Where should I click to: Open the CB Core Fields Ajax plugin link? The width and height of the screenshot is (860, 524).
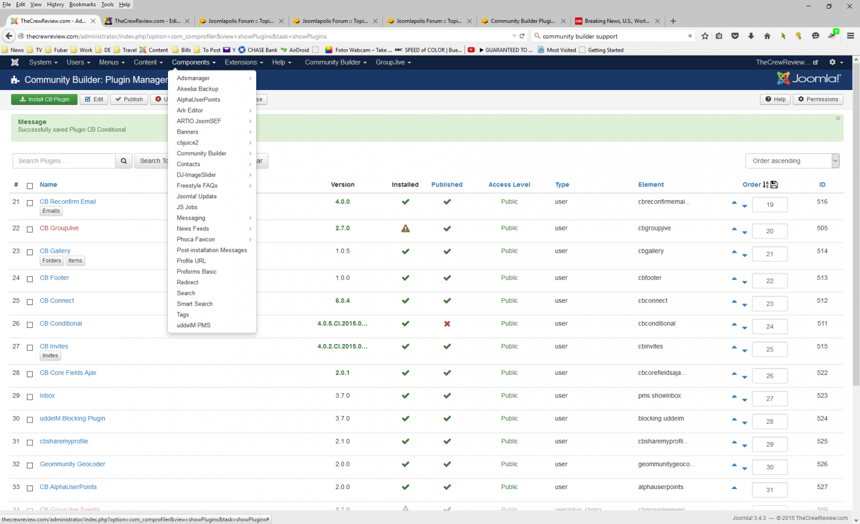68,373
